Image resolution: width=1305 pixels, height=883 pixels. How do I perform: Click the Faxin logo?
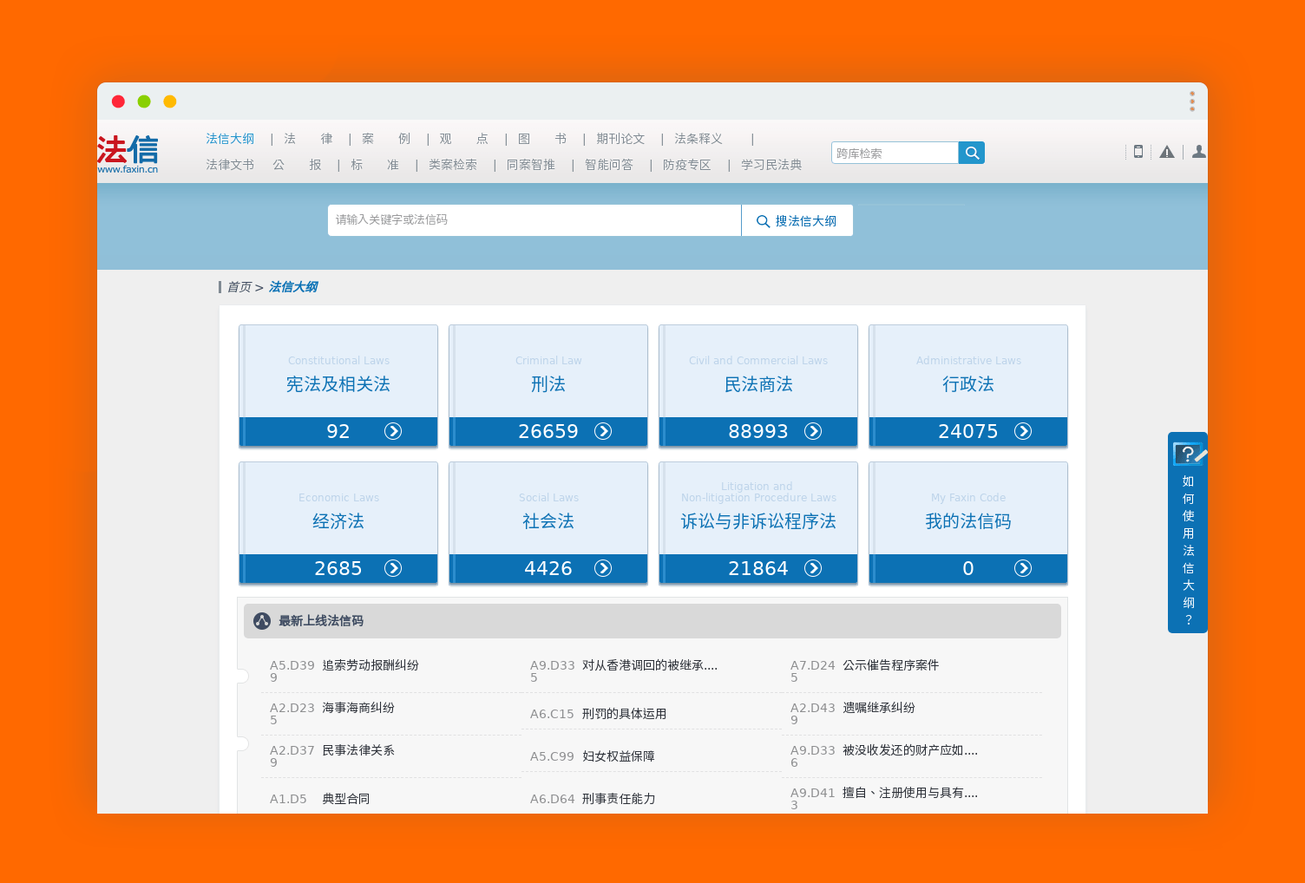point(128,154)
